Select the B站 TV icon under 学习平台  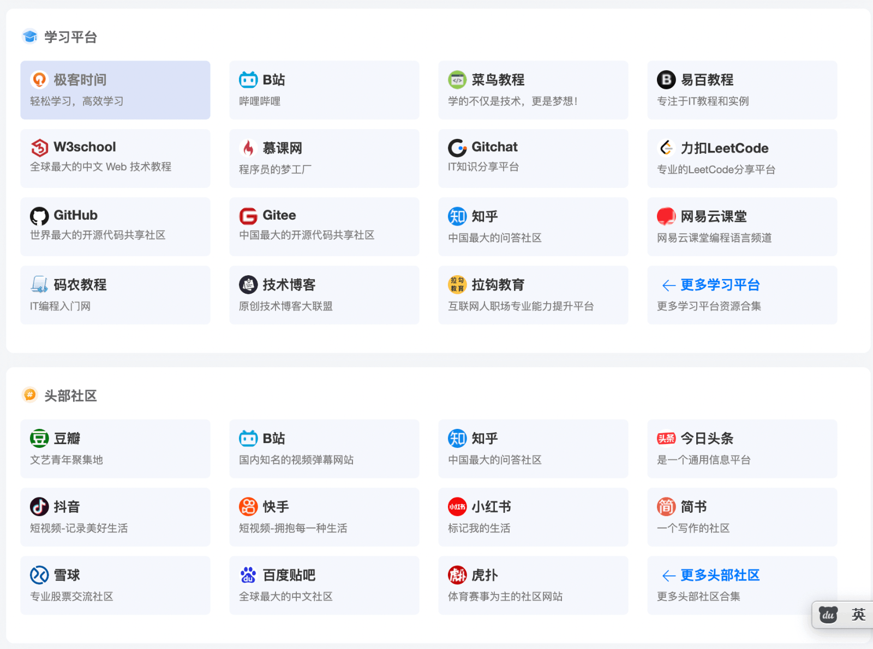(248, 79)
